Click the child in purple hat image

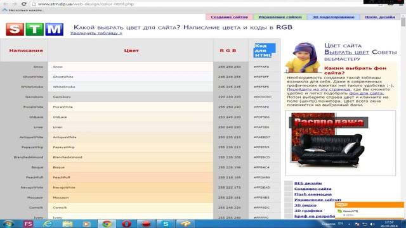click(303, 58)
